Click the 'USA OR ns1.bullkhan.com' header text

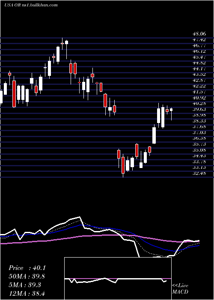click(x=31, y=5)
